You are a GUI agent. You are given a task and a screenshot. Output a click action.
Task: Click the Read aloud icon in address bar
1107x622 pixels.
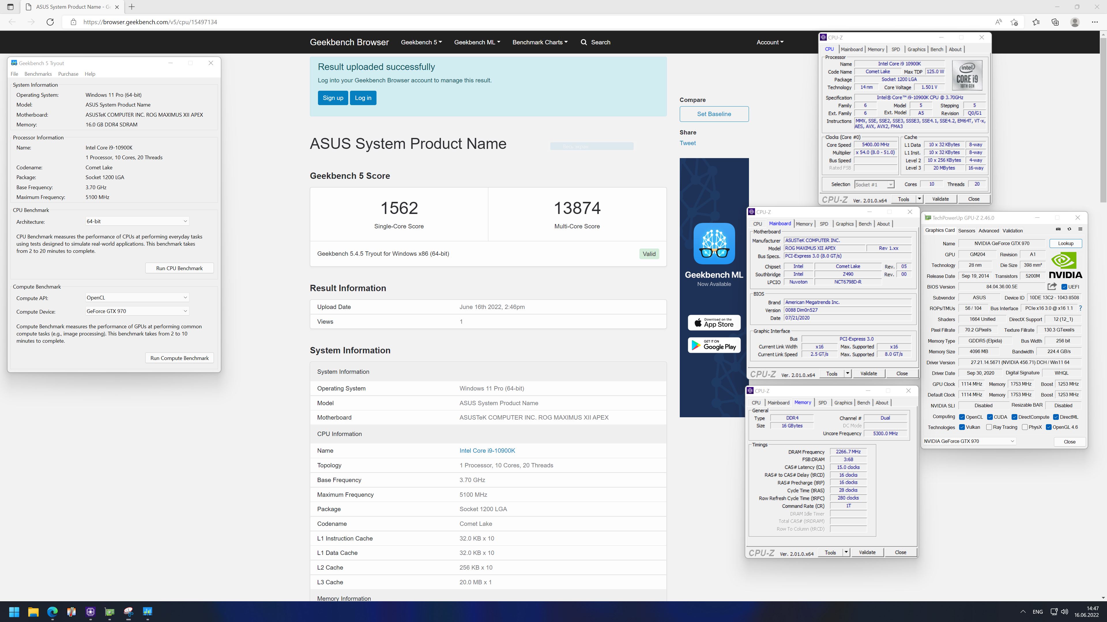click(998, 22)
